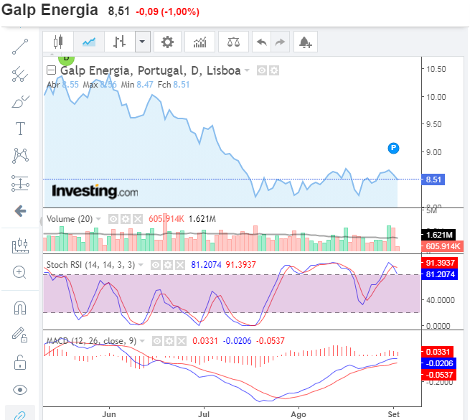Open Volume (20) indicator dropdown

(x=98, y=219)
